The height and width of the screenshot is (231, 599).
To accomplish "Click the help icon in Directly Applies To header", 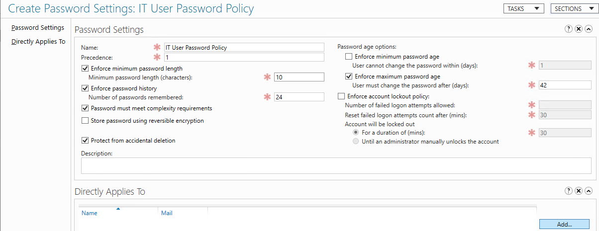I will click(569, 191).
